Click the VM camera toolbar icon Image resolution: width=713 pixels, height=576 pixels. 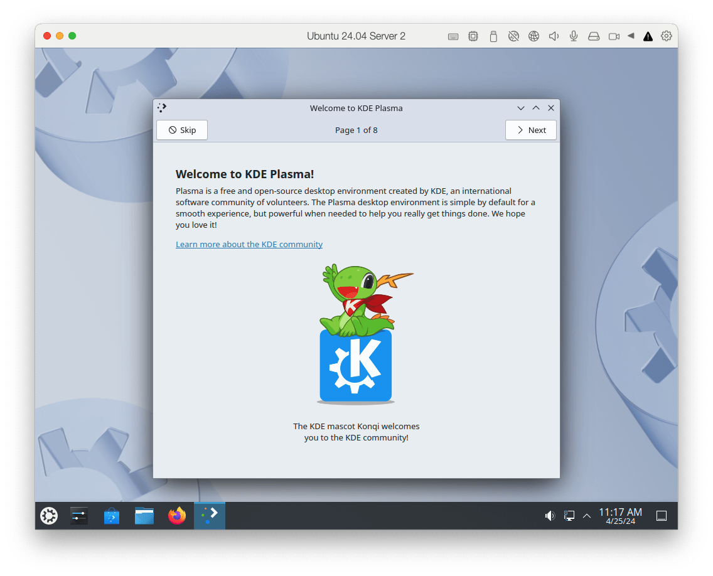point(614,36)
